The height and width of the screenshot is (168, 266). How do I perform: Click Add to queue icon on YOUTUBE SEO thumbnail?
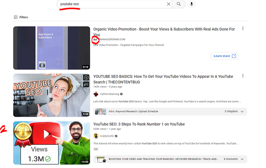pyautogui.click(x=86, y=84)
